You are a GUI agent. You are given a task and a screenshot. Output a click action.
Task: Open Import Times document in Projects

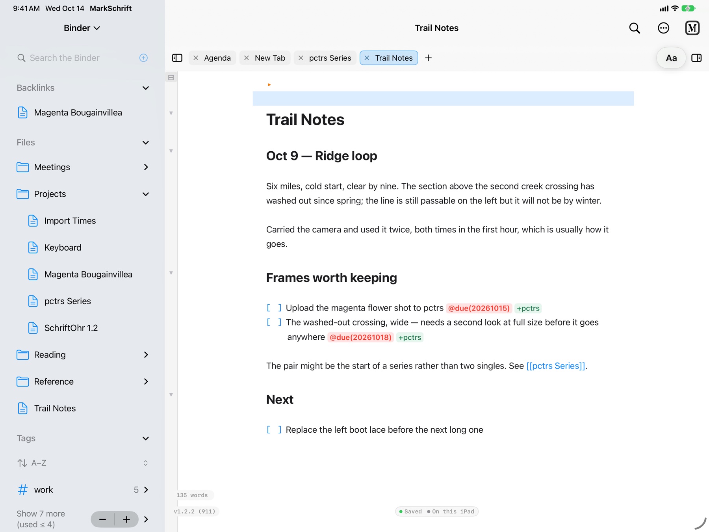coord(70,221)
